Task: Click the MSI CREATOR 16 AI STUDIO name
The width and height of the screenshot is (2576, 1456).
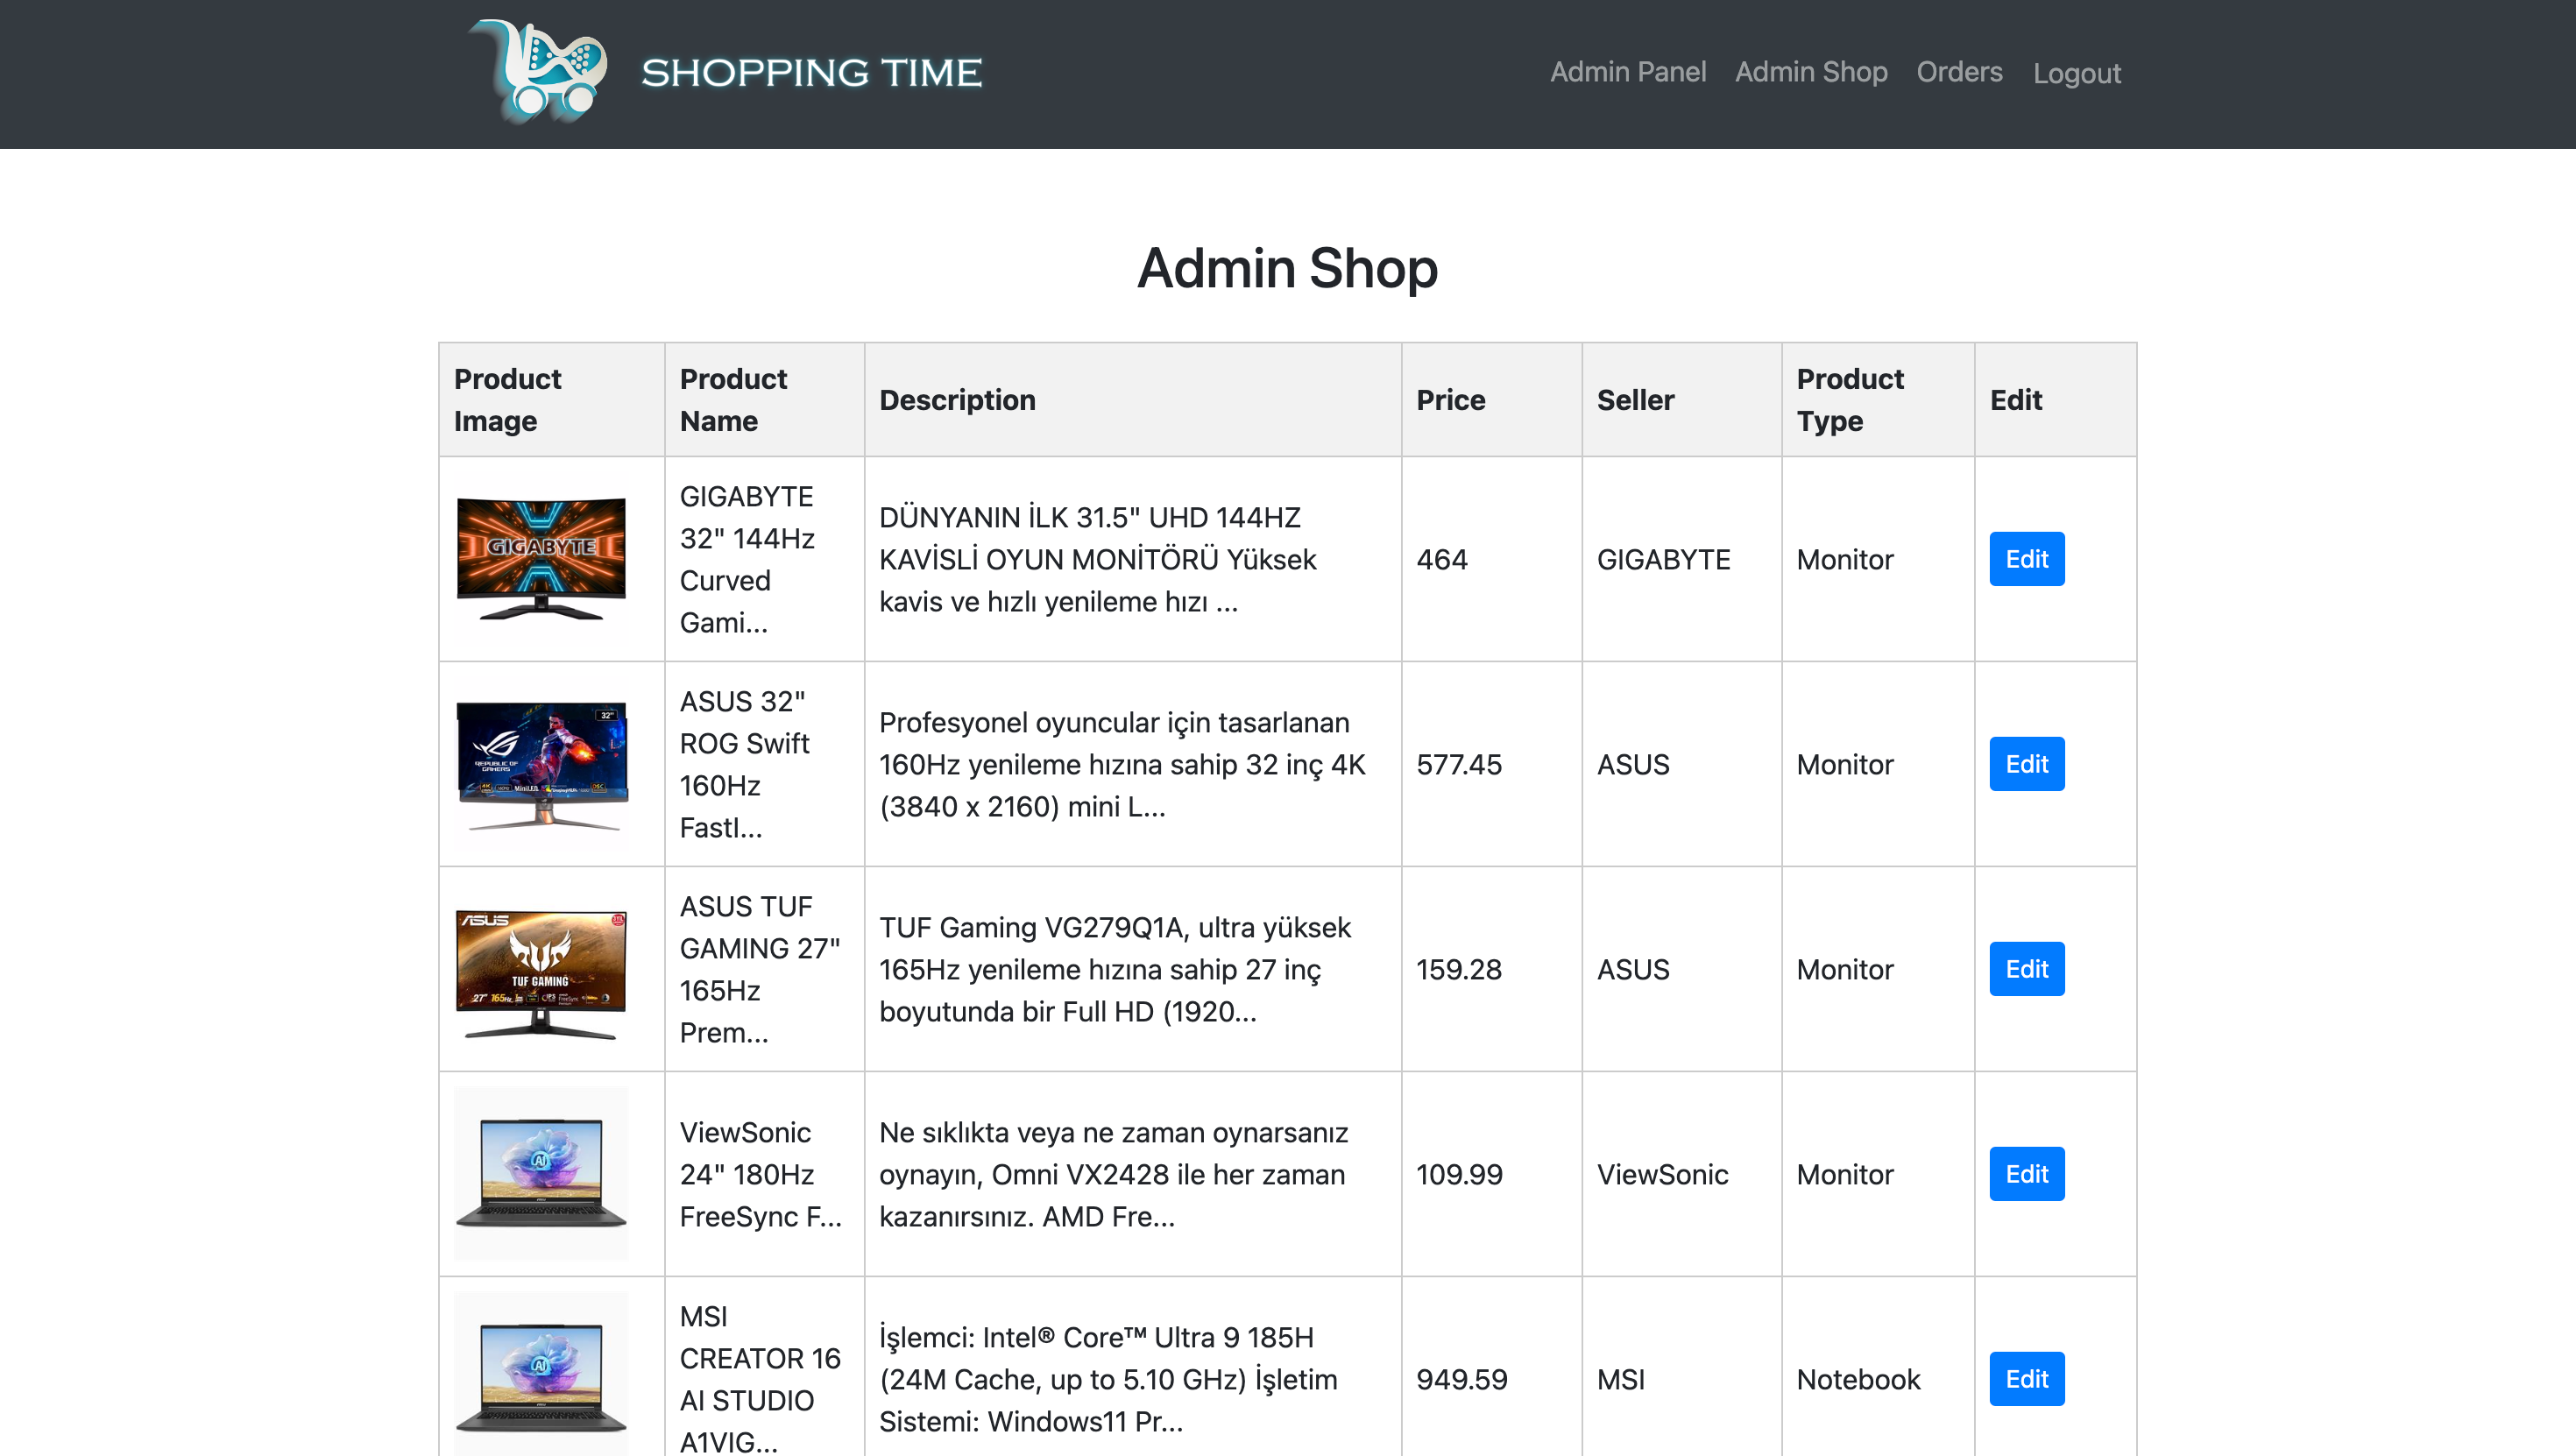Action: tap(760, 1379)
